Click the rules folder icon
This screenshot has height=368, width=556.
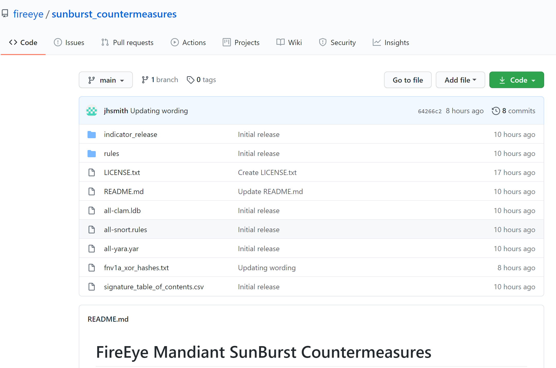(x=92, y=154)
